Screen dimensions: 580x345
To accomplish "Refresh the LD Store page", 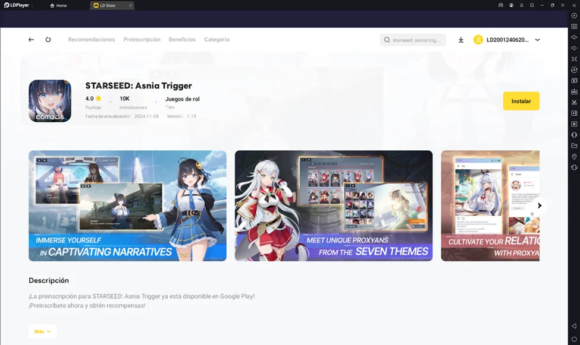I will coord(48,40).
